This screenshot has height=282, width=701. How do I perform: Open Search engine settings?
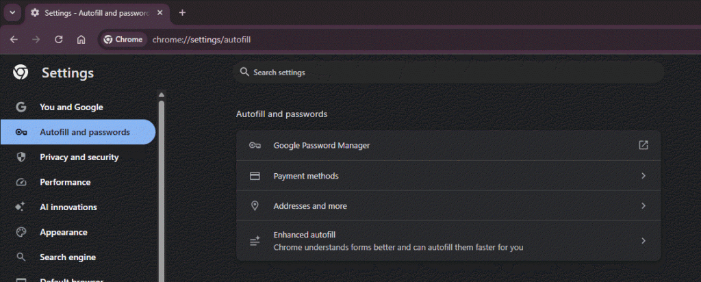coord(78,257)
